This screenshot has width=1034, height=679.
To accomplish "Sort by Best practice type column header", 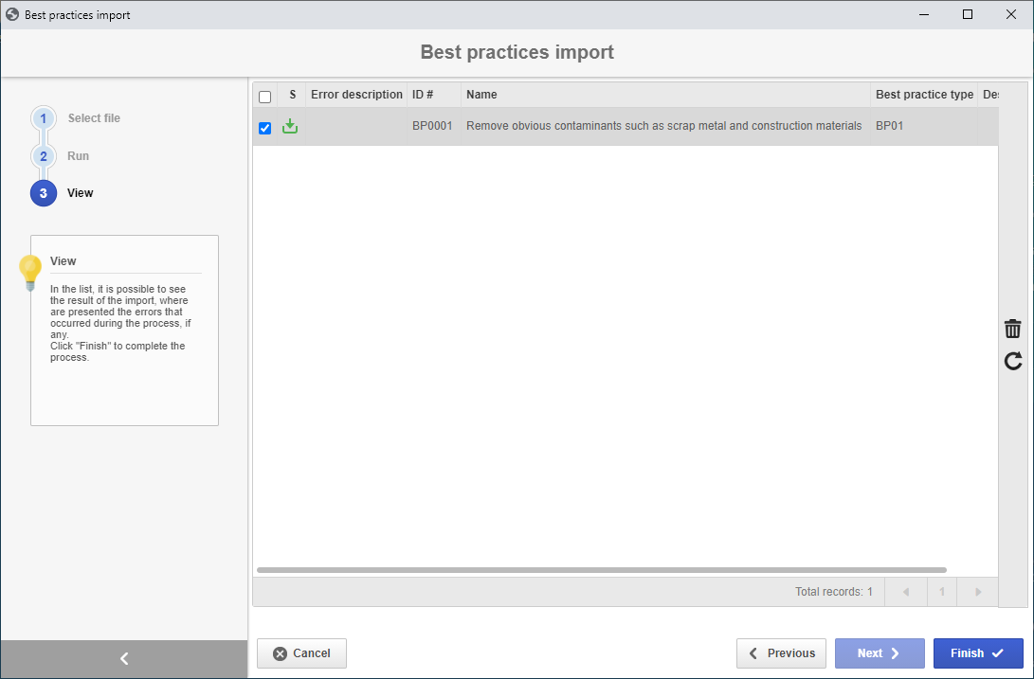I will pyautogui.click(x=924, y=95).
